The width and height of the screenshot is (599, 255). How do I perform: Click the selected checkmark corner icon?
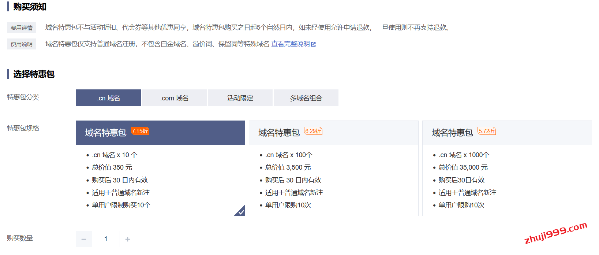[x=240, y=211]
